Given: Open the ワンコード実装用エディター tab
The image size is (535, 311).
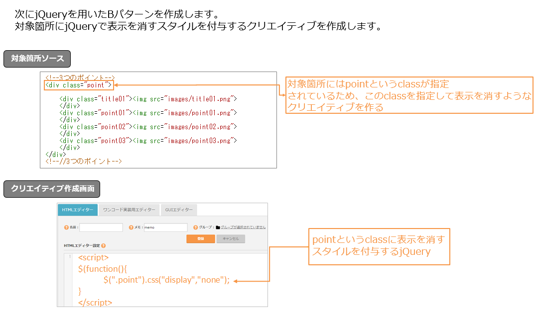Looking at the screenshot, I should click(130, 210).
